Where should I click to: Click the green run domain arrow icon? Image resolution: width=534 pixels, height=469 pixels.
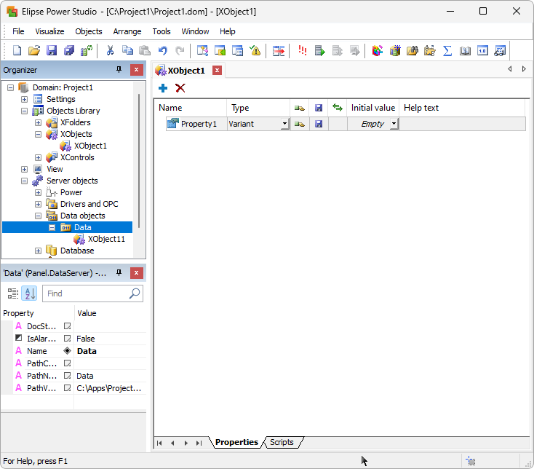coord(319,50)
